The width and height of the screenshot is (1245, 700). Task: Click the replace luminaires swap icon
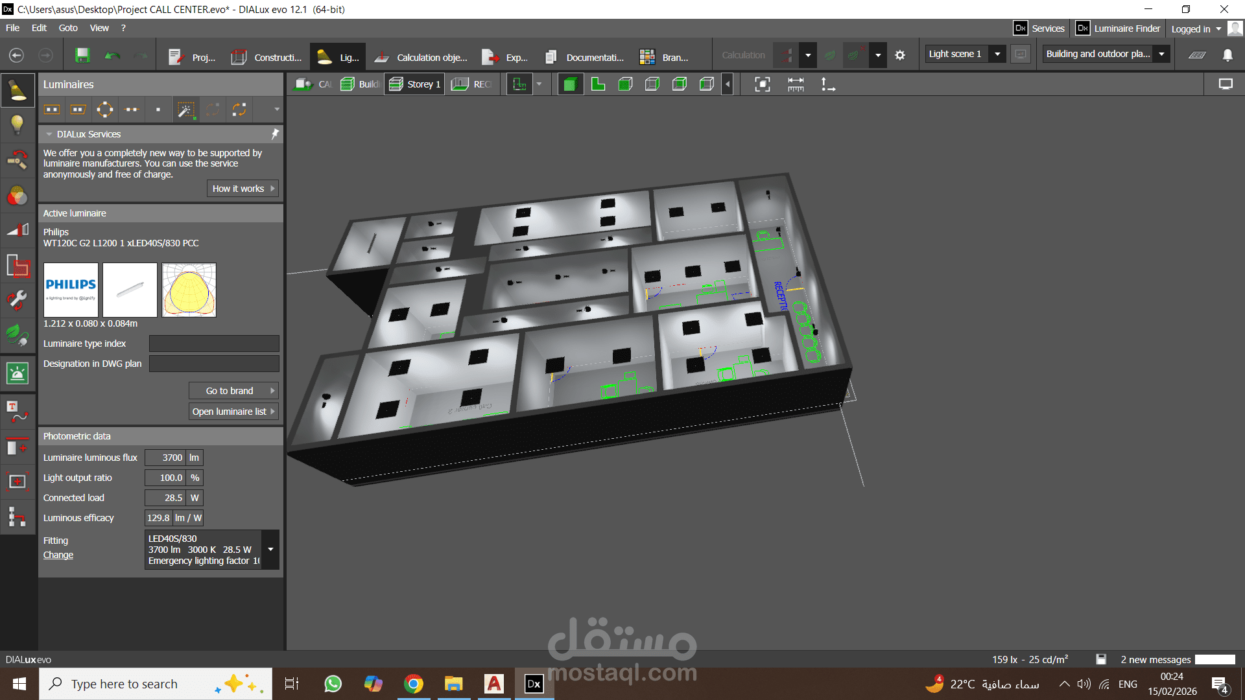(x=239, y=110)
